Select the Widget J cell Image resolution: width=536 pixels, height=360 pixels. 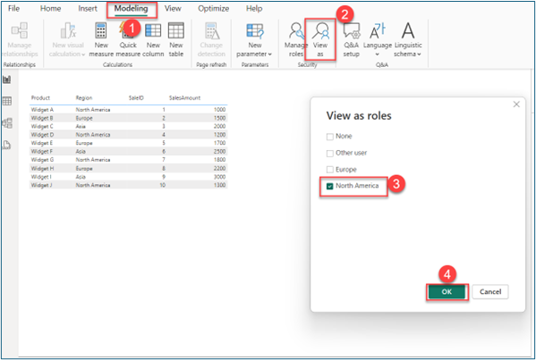click(41, 185)
